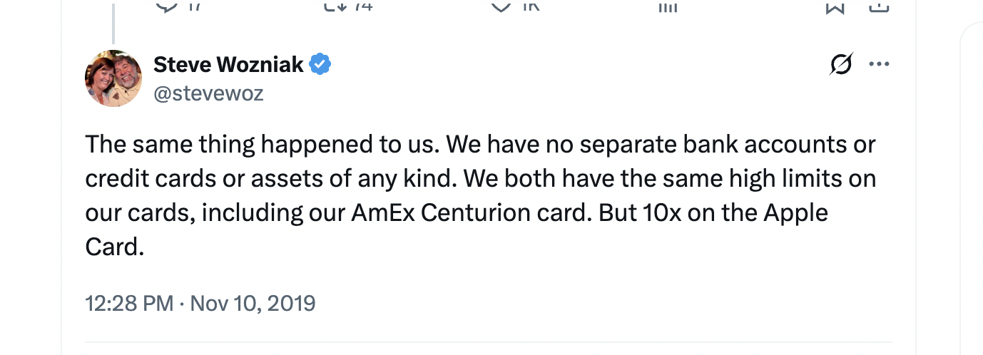Click the words "AmEx Centurion card" in tweet

[472, 213]
